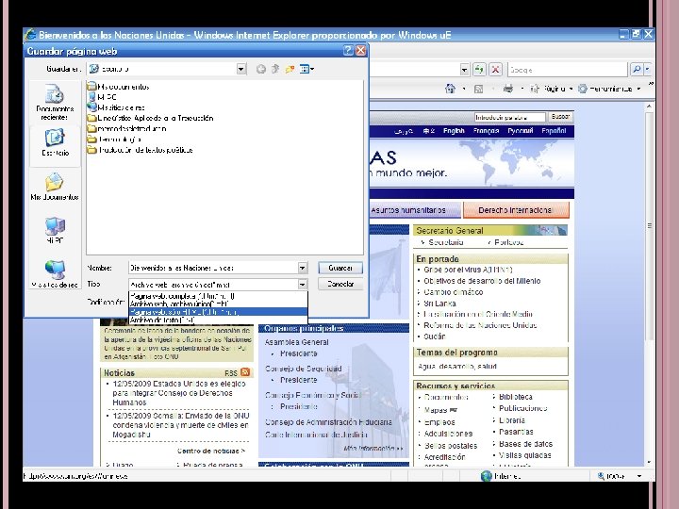This screenshot has height=509, width=679.
Task: Click the browser search input box
Action: point(568,69)
